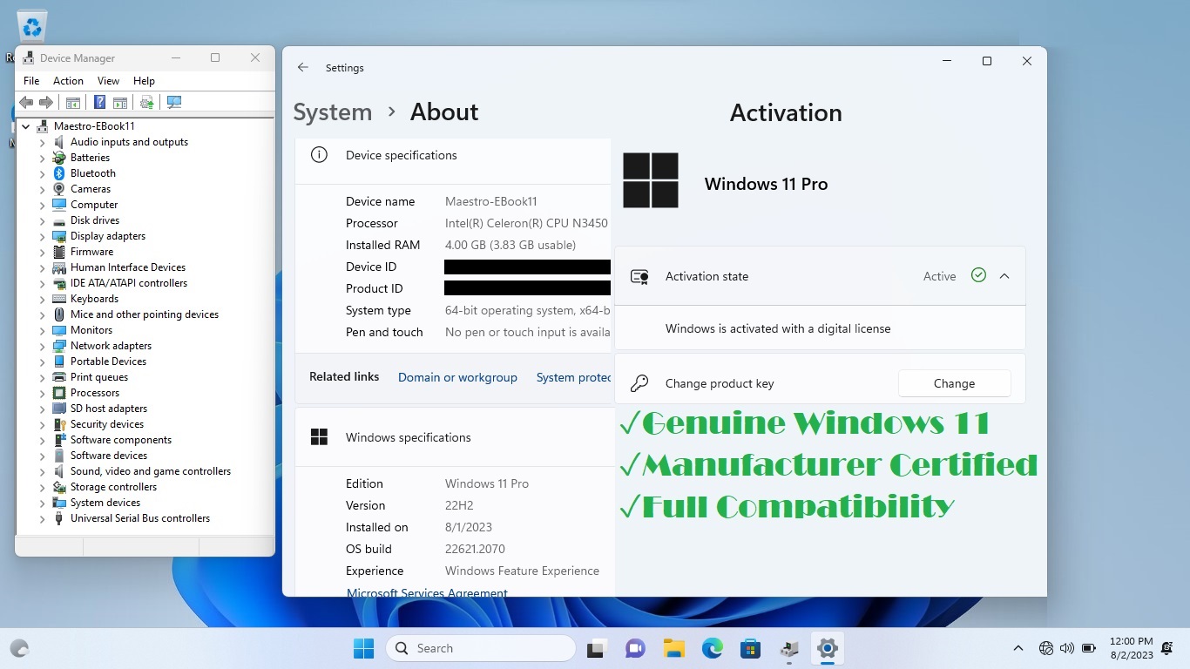This screenshot has width=1190, height=669.
Task: Click the blue Help icon in Device Manager toolbar
Action: (x=99, y=103)
